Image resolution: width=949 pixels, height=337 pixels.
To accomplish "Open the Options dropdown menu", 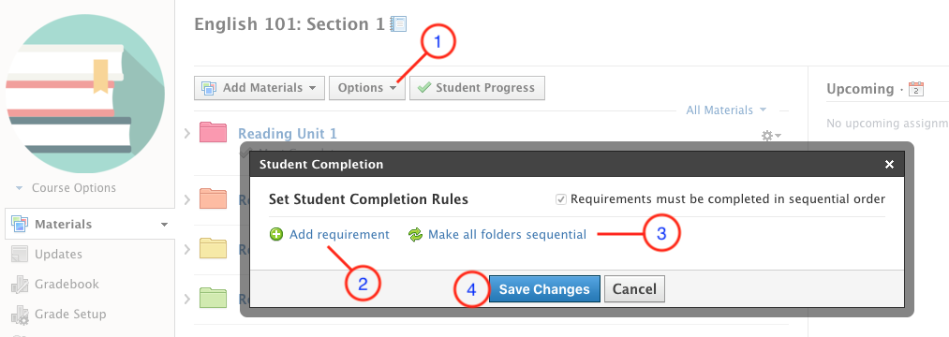I will pos(367,88).
